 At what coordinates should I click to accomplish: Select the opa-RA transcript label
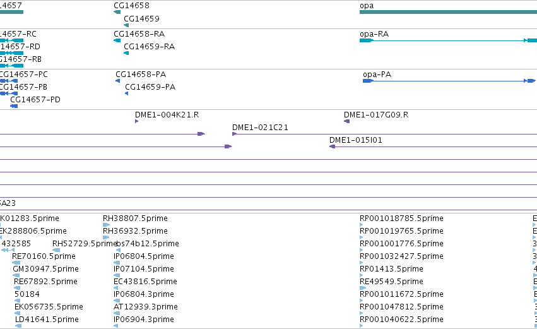coord(374,34)
